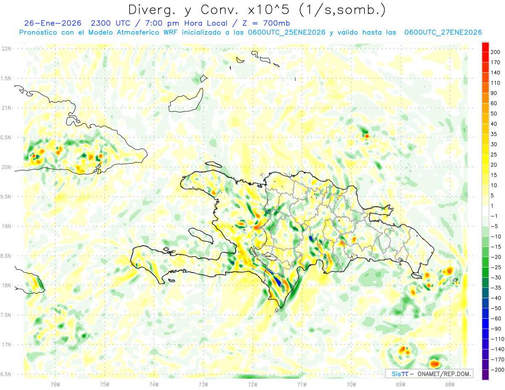This screenshot has width=505, height=390.
Task: Click the yellow swatch between 20 and 25
Action: (485, 159)
